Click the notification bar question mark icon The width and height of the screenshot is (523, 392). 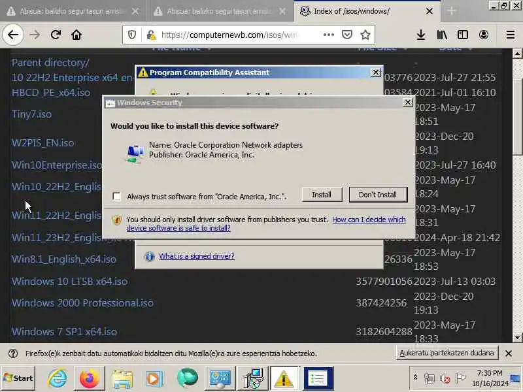point(13,353)
